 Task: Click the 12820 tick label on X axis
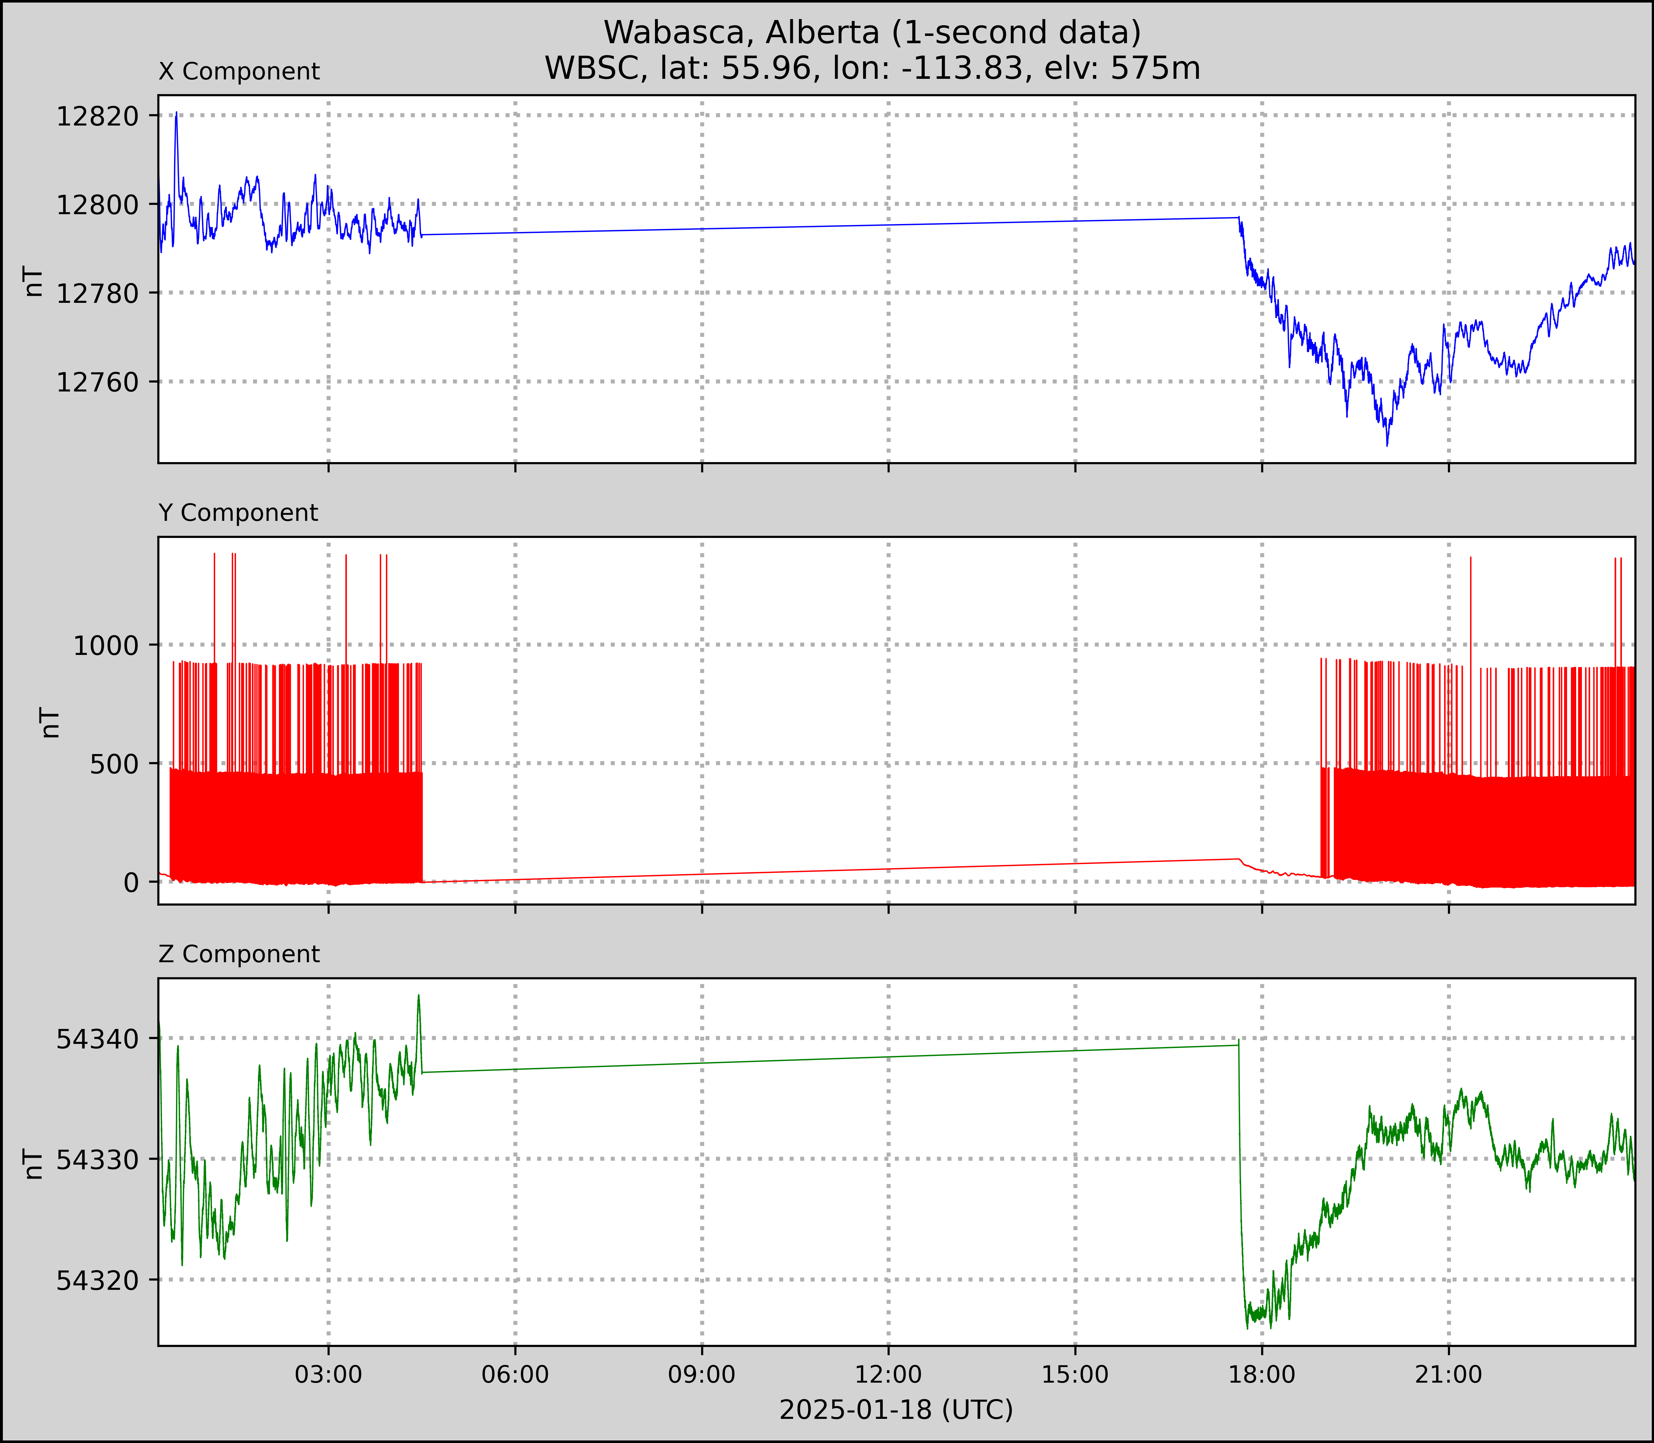[x=98, y=117]
